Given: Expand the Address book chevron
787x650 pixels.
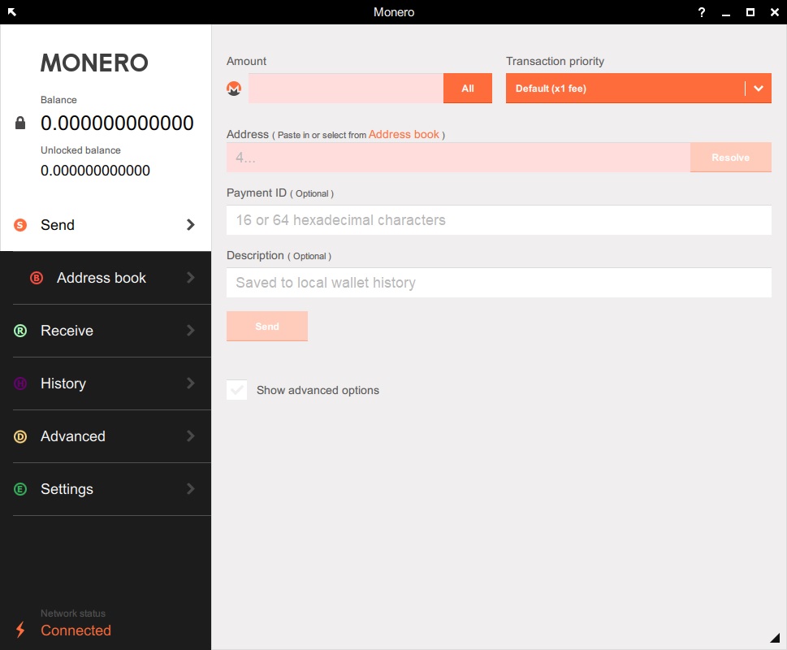Looking at the screenshot, I should [x=190, y=278].
